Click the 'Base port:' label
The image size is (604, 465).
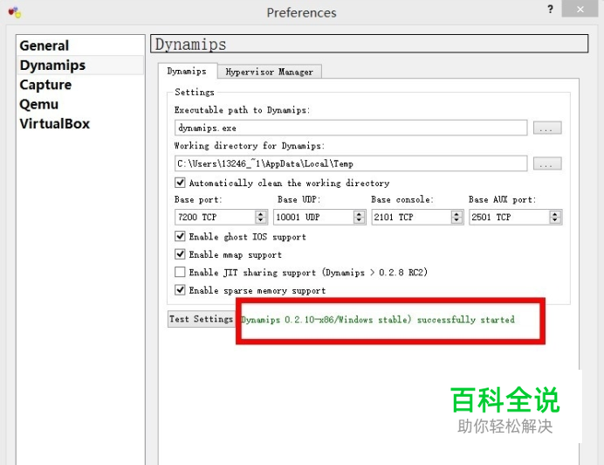pyautogui.click(x=198, y=199)
